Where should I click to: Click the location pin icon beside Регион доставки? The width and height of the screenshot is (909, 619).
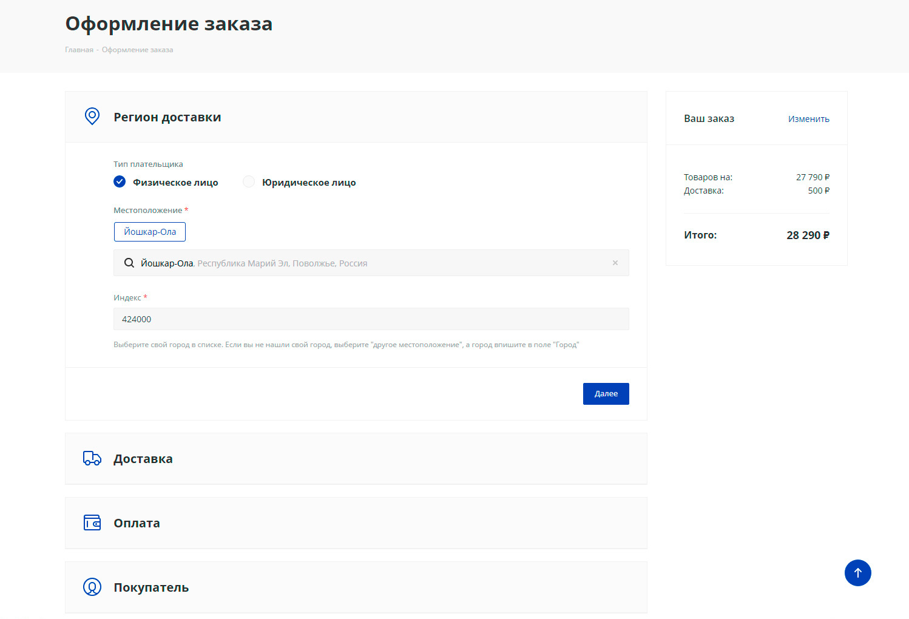click(92, 117)
